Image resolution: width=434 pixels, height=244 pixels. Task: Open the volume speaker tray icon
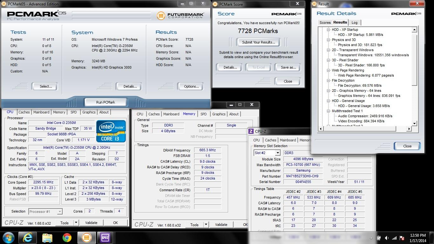(387, 238)
